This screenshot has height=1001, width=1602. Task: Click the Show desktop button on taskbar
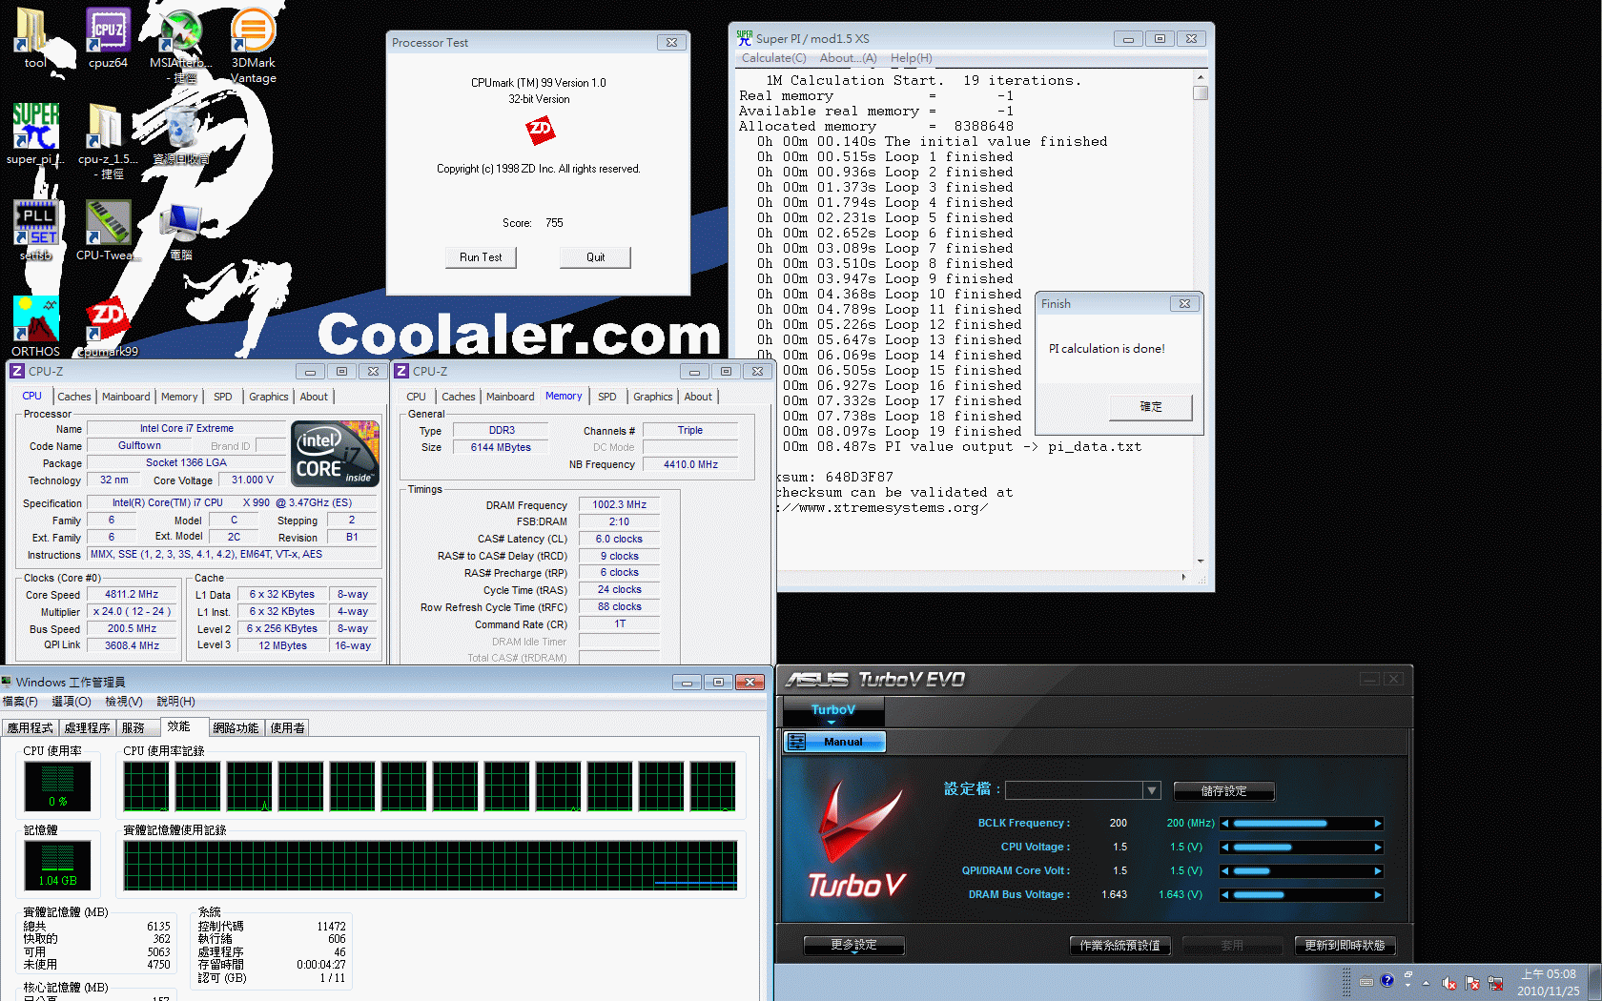click(x=1594, y=983)
